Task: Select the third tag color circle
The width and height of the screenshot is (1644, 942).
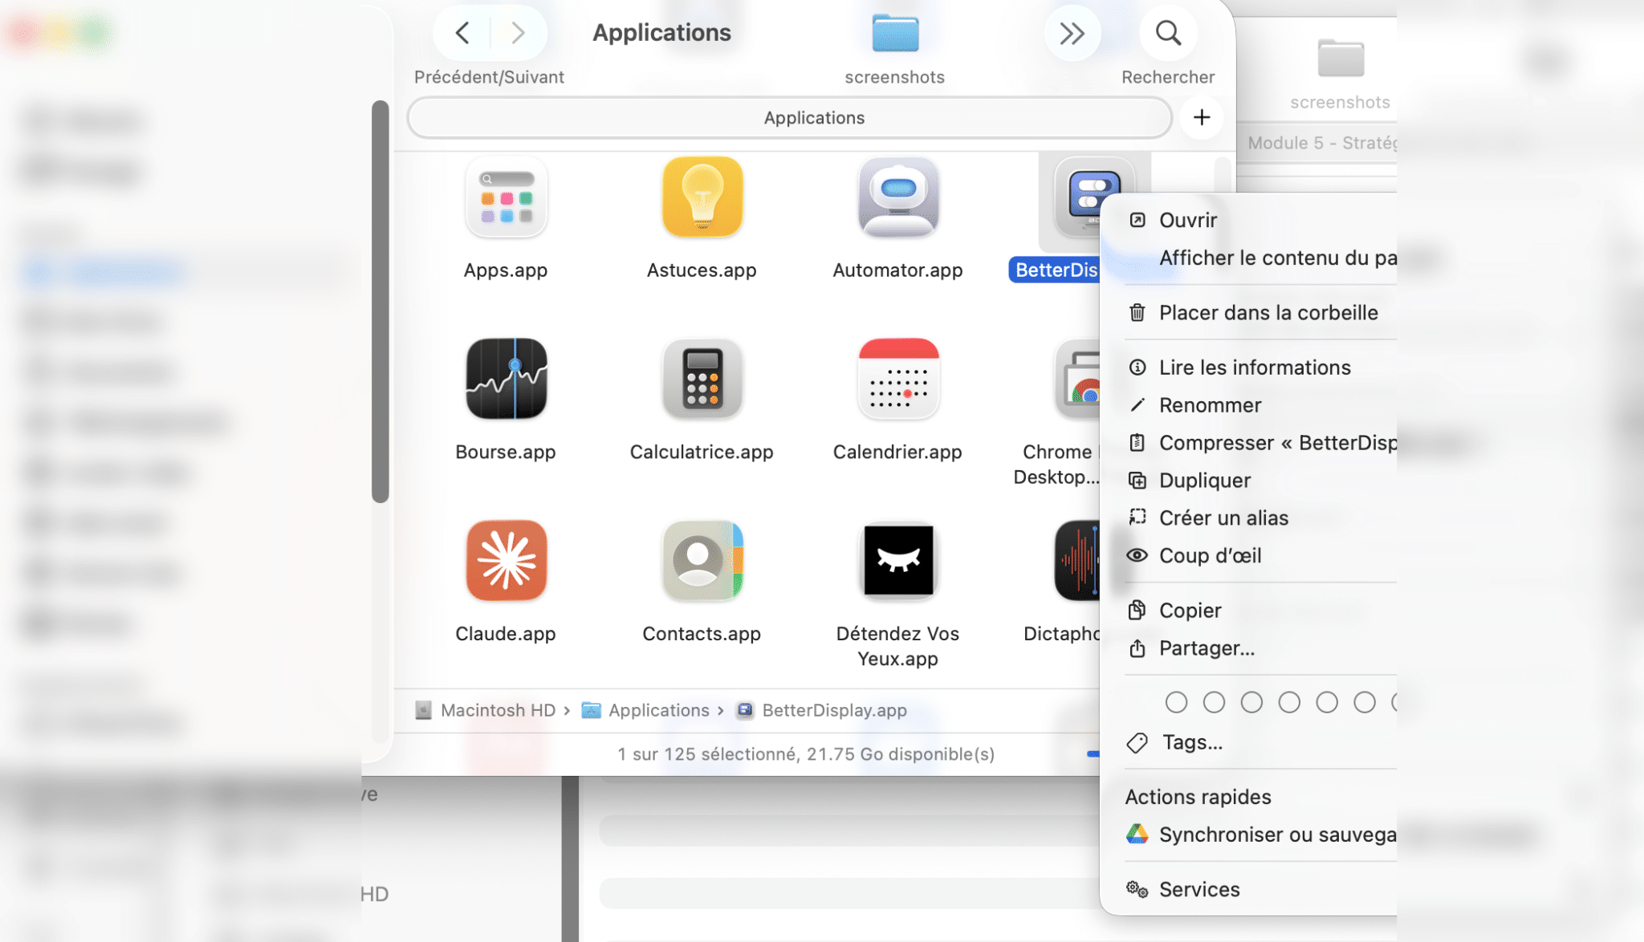Action: [1251, 702]
